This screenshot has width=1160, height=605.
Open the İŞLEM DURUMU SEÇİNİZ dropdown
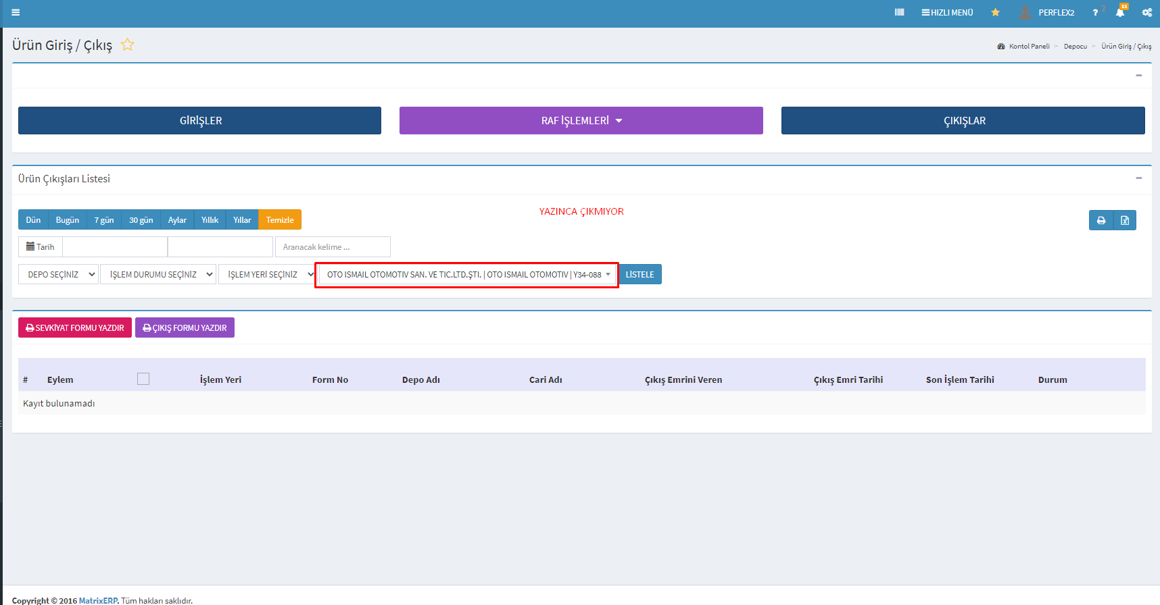click(x=158, y=274)
